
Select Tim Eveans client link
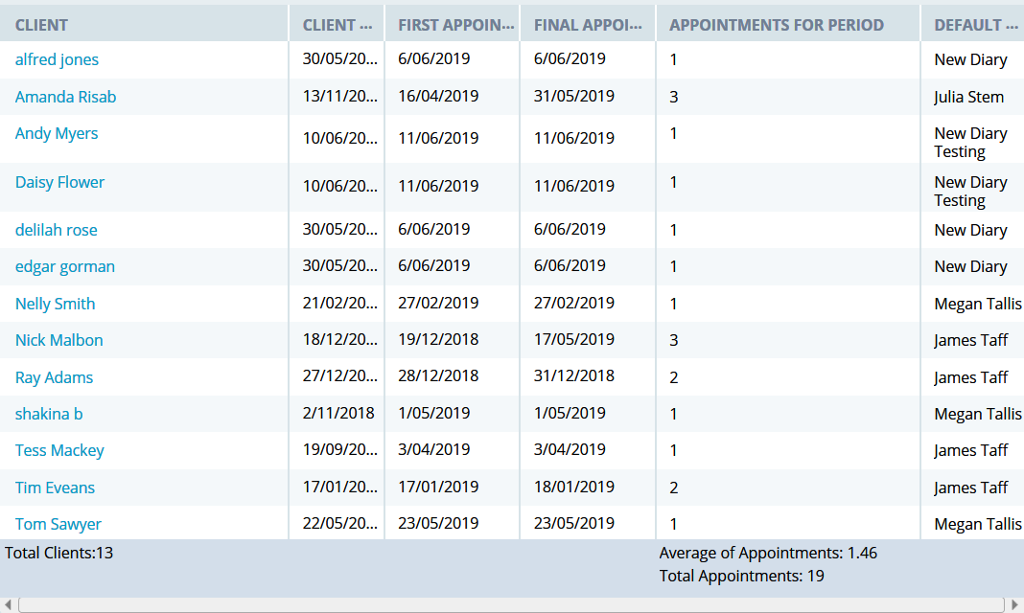[x=55, y=488]
